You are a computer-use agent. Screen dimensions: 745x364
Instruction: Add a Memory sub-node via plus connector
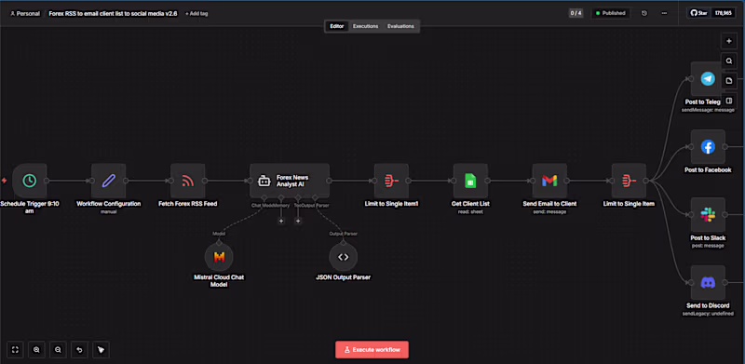pyautogui.click(x=281, y=221)
